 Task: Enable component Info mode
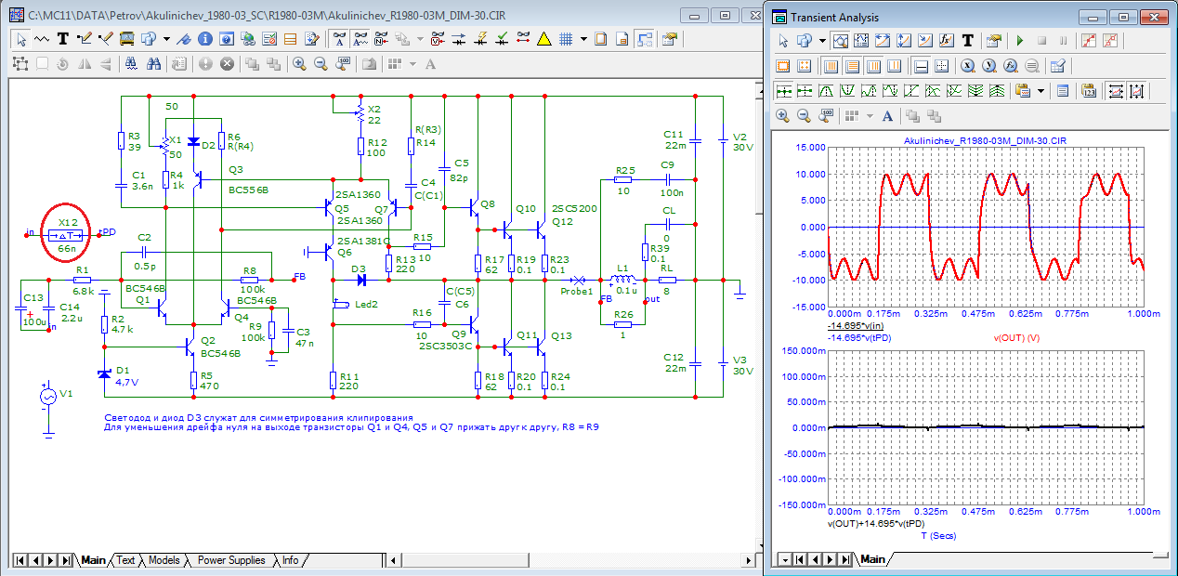(x=203, y=38)
